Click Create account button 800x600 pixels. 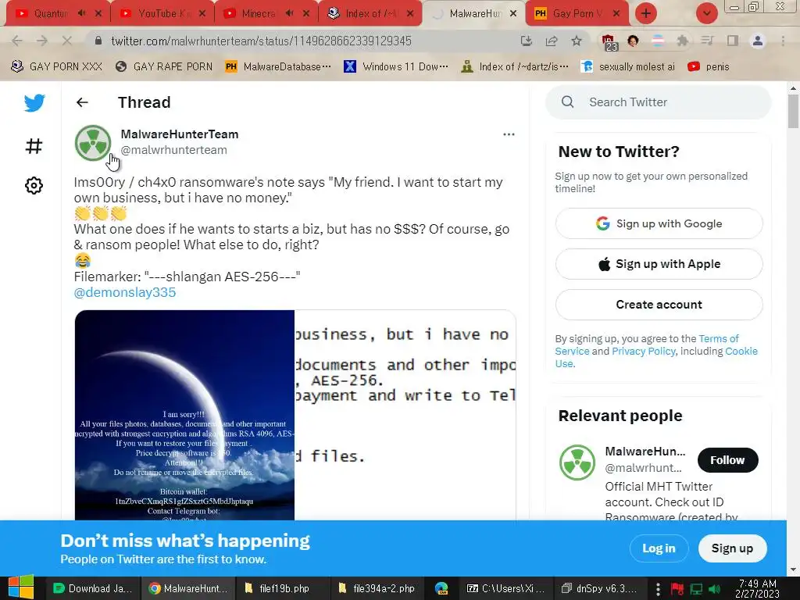pos(659,305)
